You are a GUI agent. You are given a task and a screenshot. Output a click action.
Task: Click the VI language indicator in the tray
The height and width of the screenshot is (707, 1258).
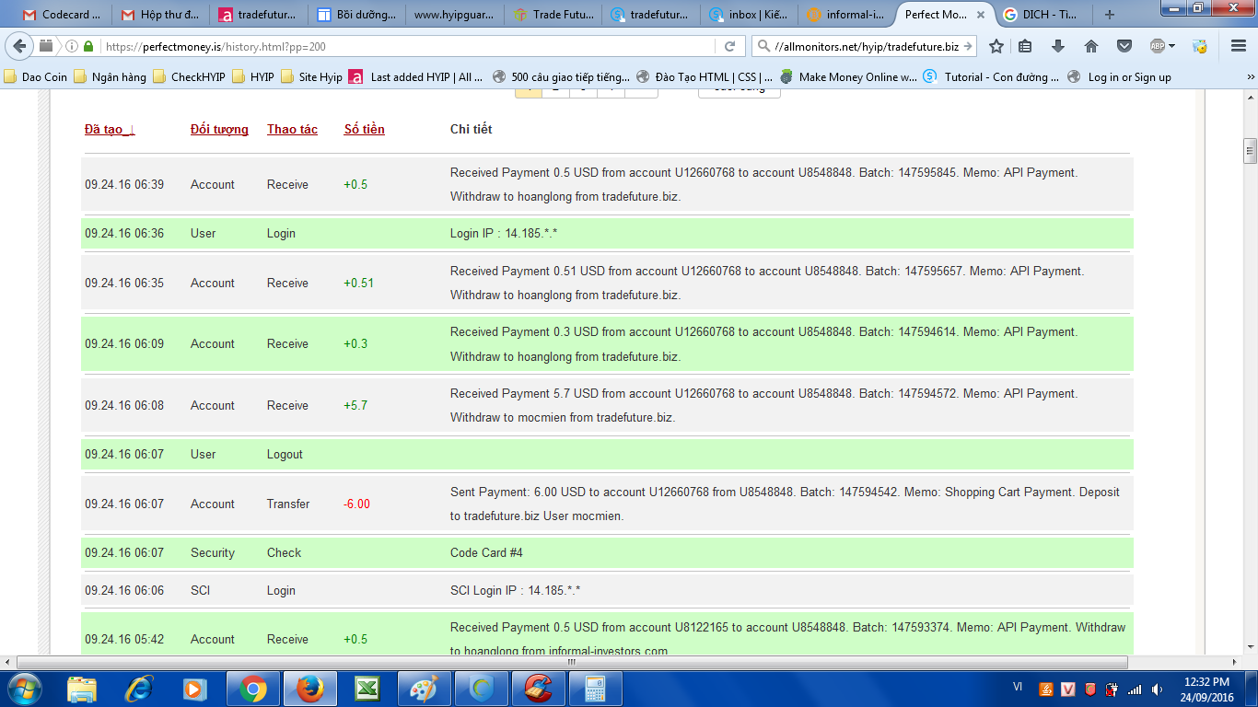(1018, 687)
